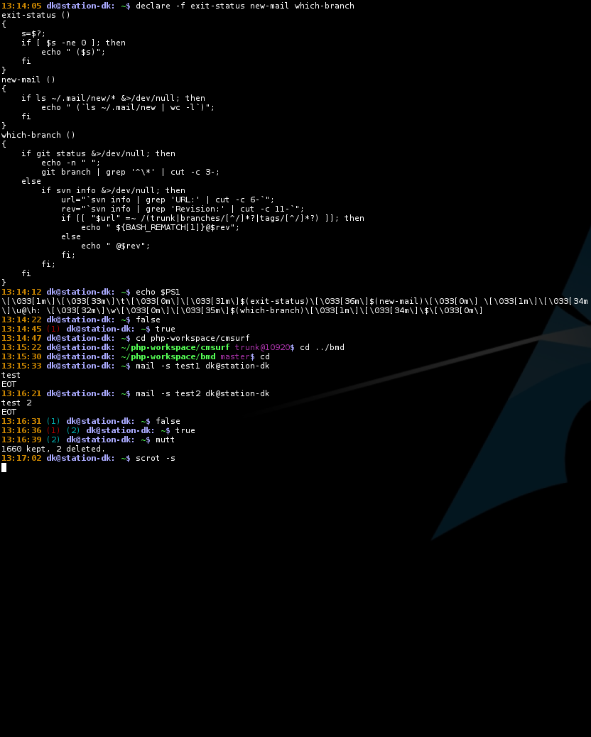Click the 'mail -s test1 dk@station-dk' command
591x737 pixels.
point(202,366)
